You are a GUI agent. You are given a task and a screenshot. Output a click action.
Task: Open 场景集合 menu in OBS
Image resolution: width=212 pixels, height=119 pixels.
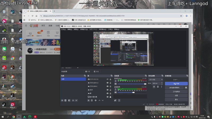tap(103, 29)
